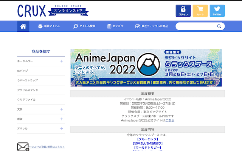
Task: Select the 雑貨 category label
Action: pyautogui.click(x=20, y=119)
